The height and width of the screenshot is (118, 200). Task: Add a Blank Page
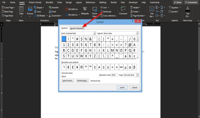pyautogui.click(x=7, y=12)
